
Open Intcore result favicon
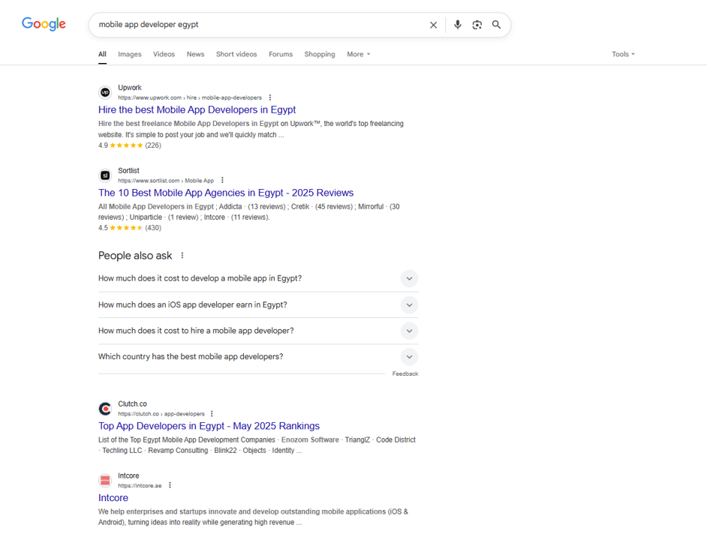click(105, 481)
